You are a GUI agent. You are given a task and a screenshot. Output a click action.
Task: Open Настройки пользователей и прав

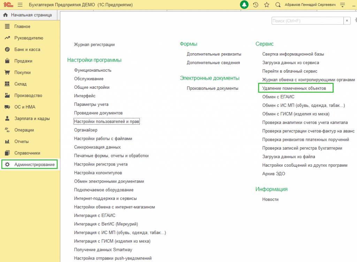coord(107,121)
